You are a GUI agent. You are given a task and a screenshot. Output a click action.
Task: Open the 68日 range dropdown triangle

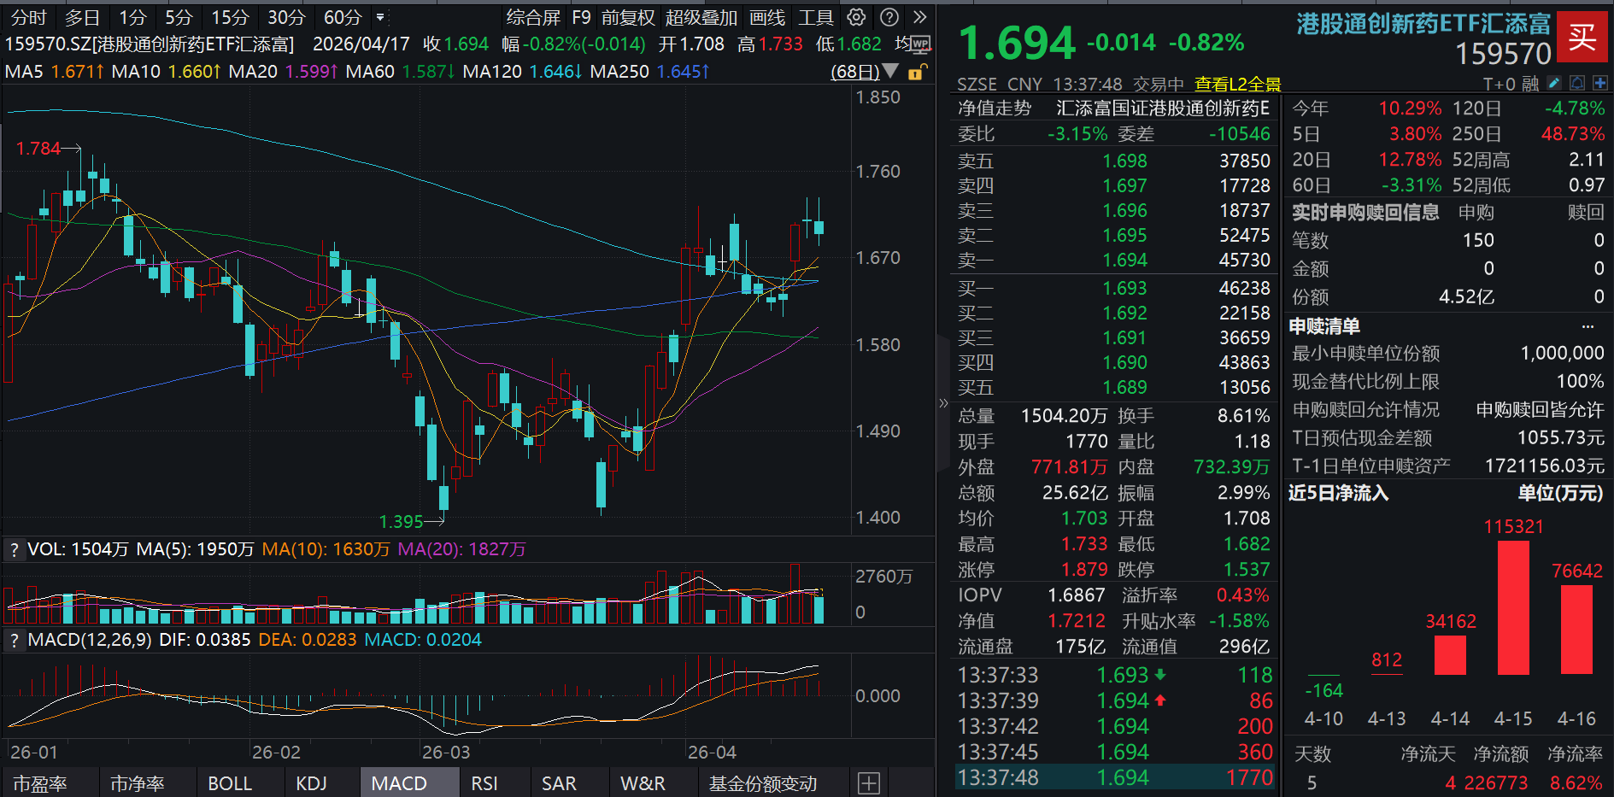pyautogui.click(x=890, y=72)
